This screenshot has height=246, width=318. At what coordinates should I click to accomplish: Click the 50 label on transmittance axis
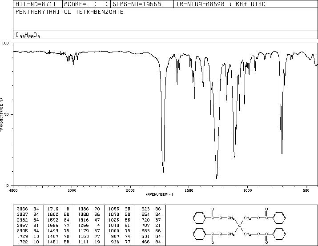[7, 114]
